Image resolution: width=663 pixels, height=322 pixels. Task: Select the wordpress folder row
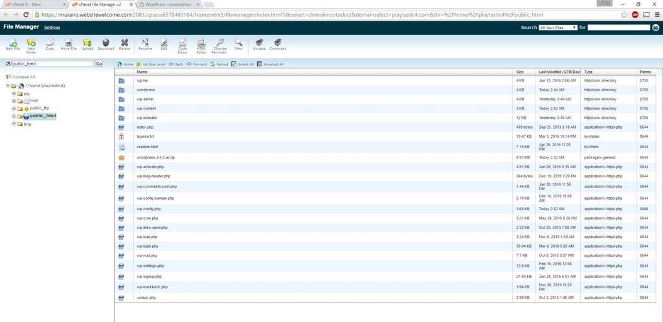coord(385,90)
